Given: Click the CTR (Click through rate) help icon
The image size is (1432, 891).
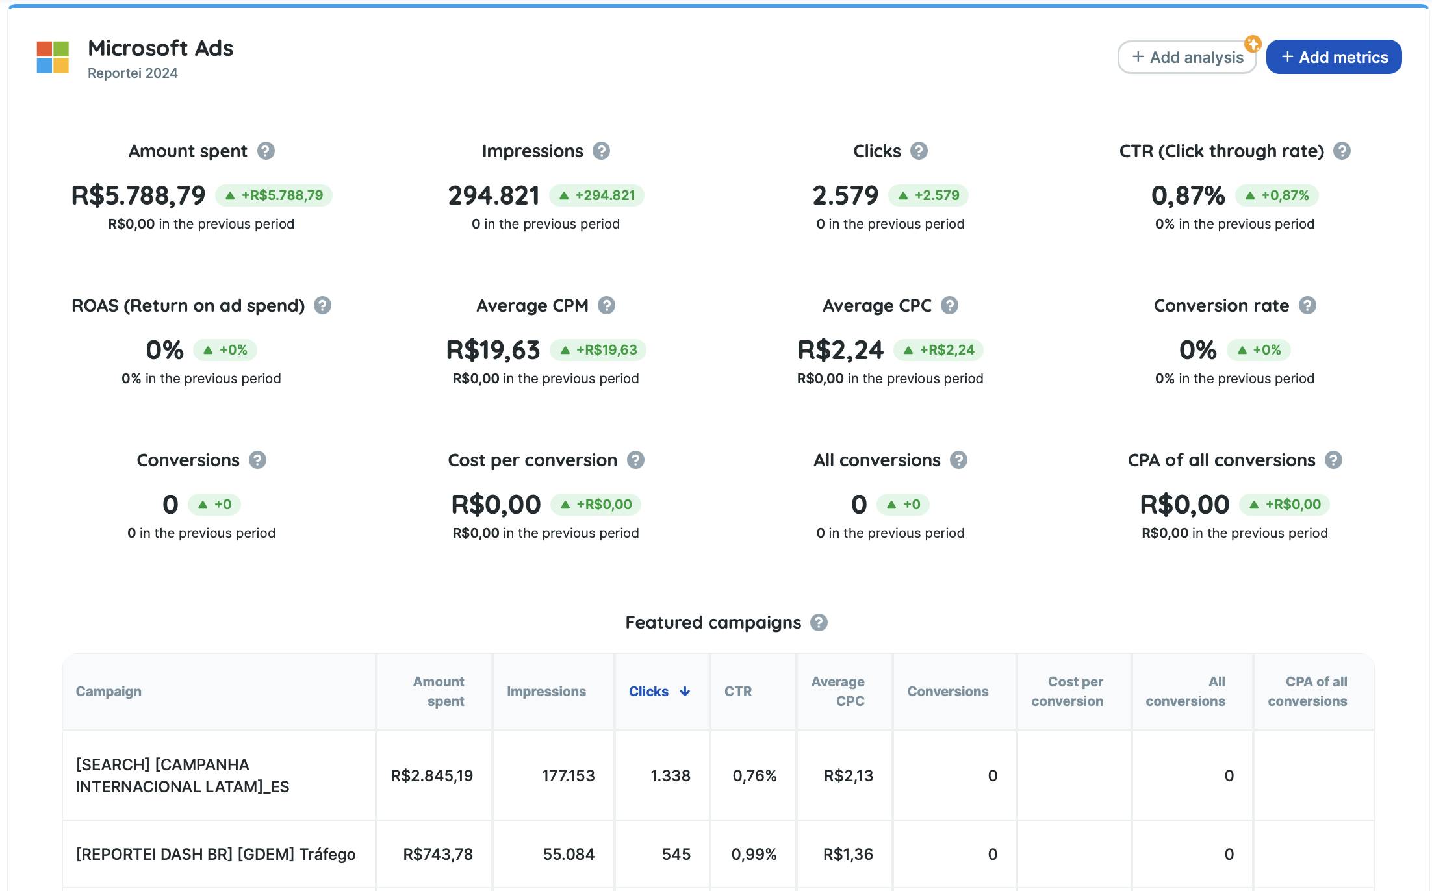Looking at the screenshot, I should coord(1342,151).
